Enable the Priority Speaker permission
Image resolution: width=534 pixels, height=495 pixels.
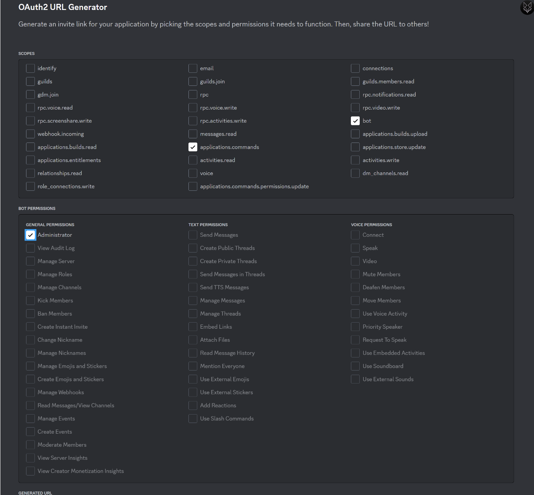[355, 327]
